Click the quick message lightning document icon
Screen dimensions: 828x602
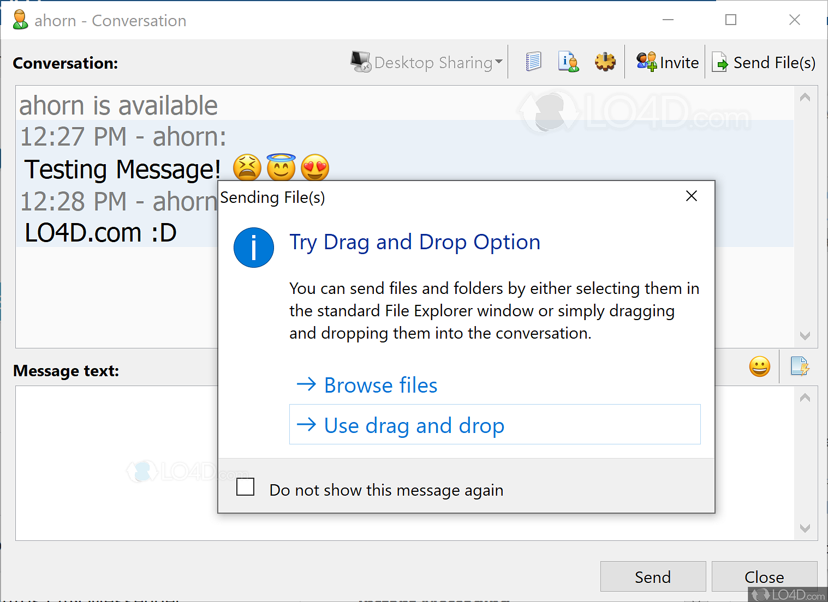click(800, 366)
